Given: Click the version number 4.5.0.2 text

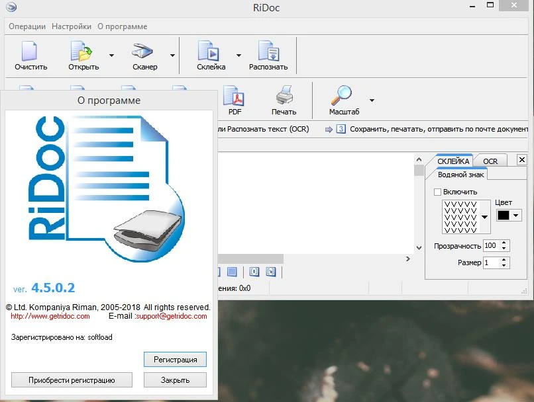Looking at the screenshot, I should [53, 288].
